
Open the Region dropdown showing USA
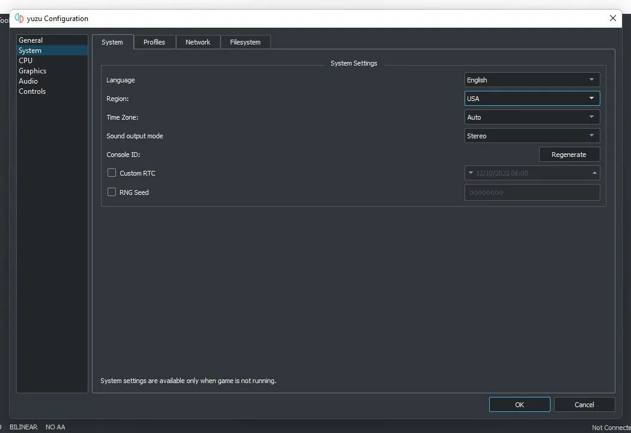click(x=531, y=98)
